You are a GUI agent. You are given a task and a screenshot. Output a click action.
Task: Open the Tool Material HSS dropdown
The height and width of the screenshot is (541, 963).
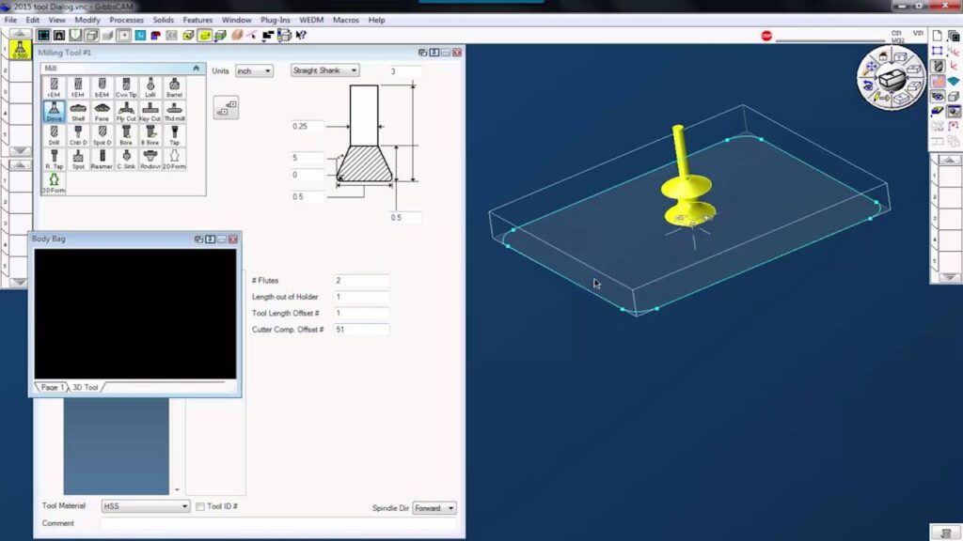coord(146,506)
